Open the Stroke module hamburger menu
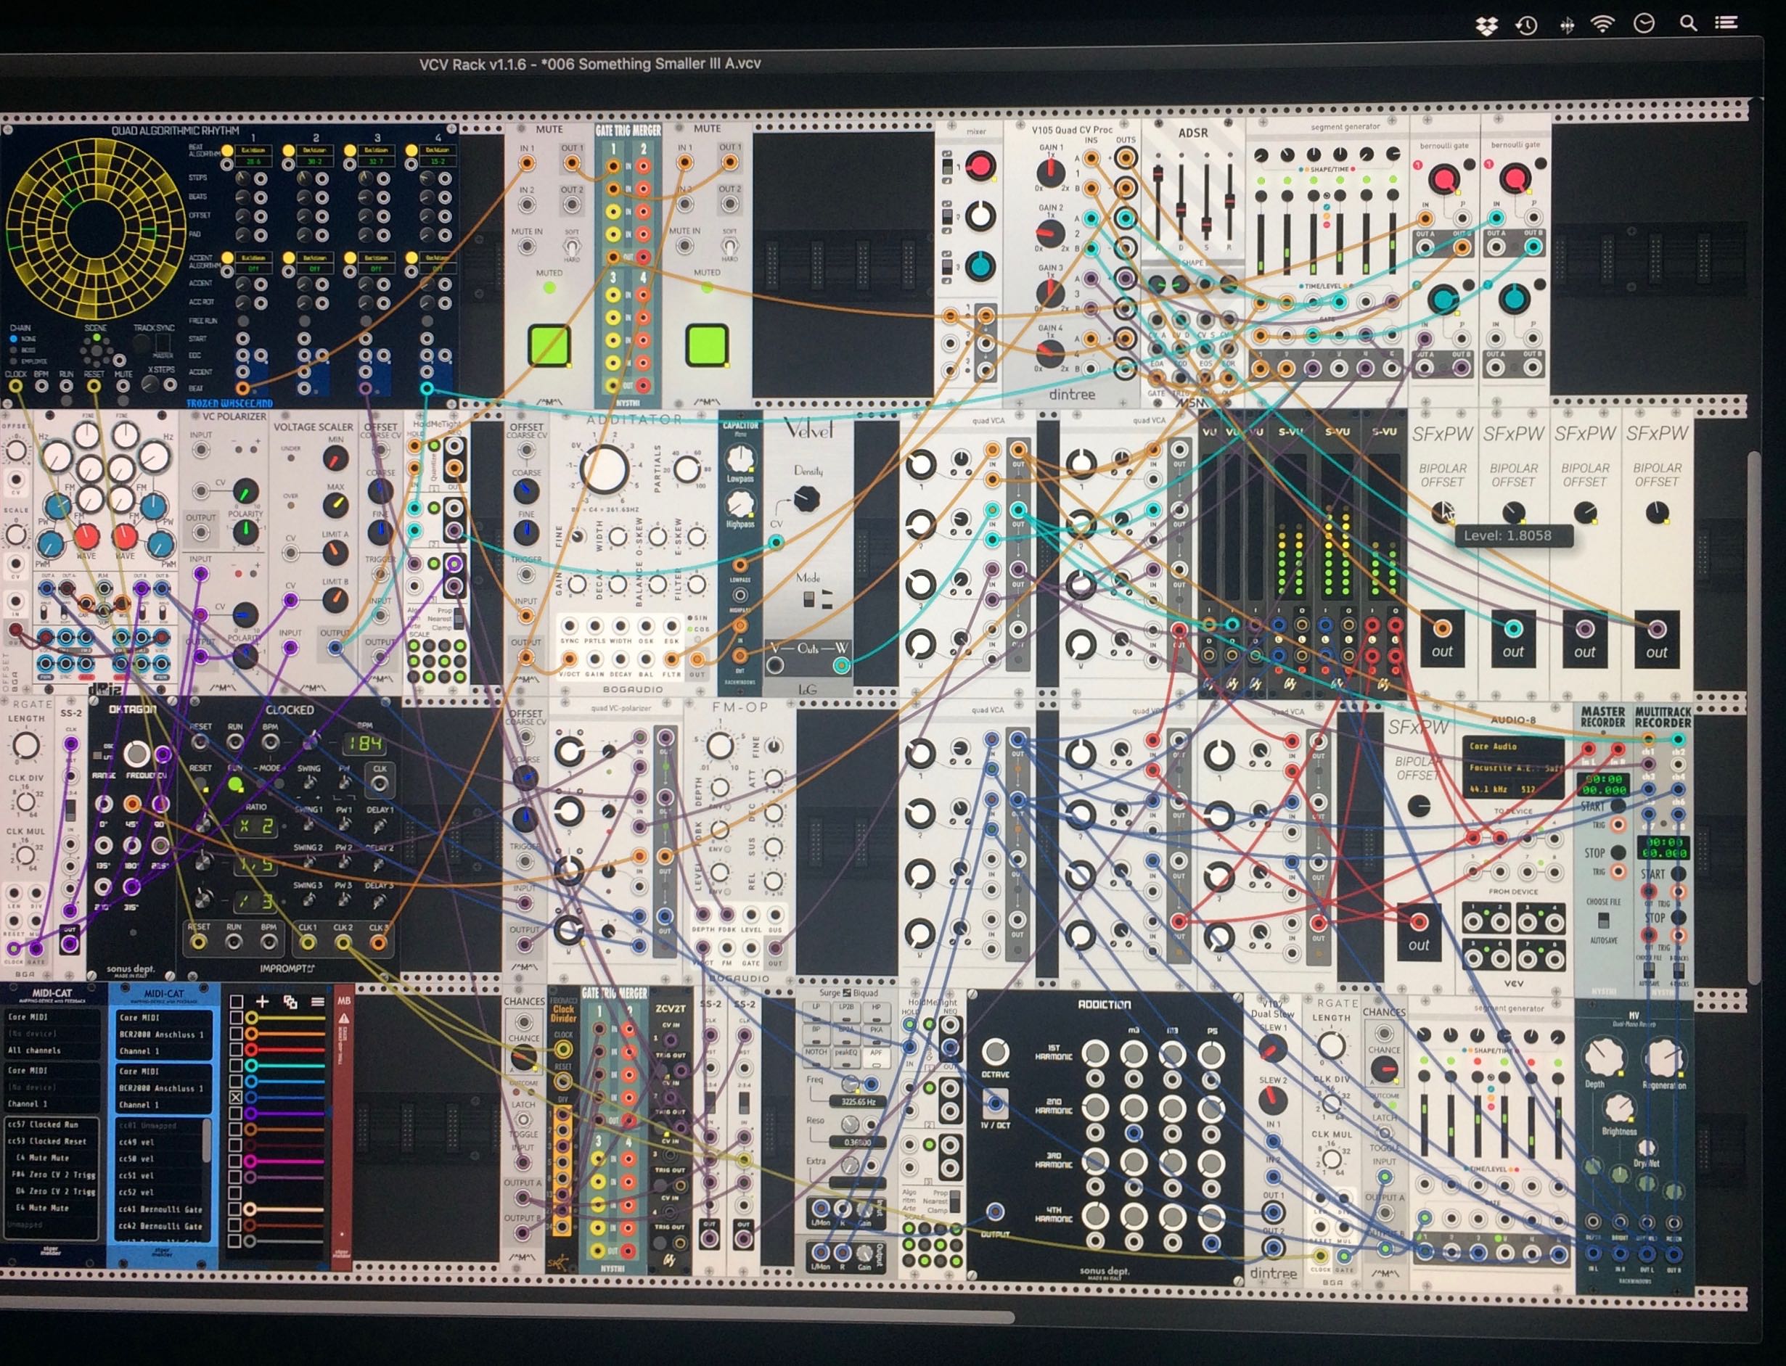This screenshot has width=1786, height=1366. point(318,1002)
